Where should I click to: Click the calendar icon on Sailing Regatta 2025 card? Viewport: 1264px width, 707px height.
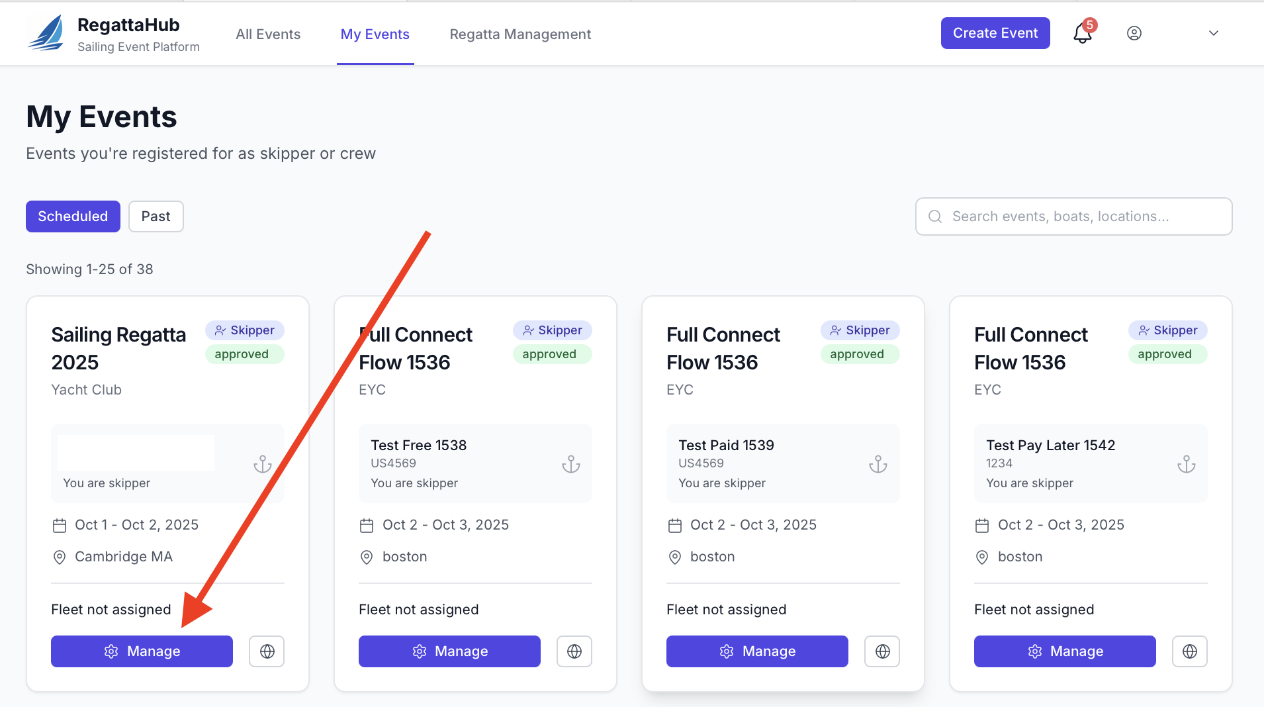(x=59, y=525)
